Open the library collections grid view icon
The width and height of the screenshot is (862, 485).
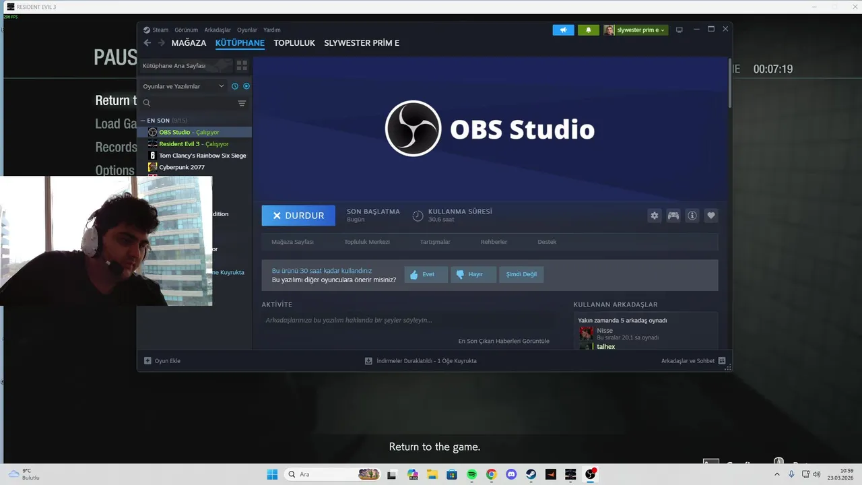[x=242, y=65]
